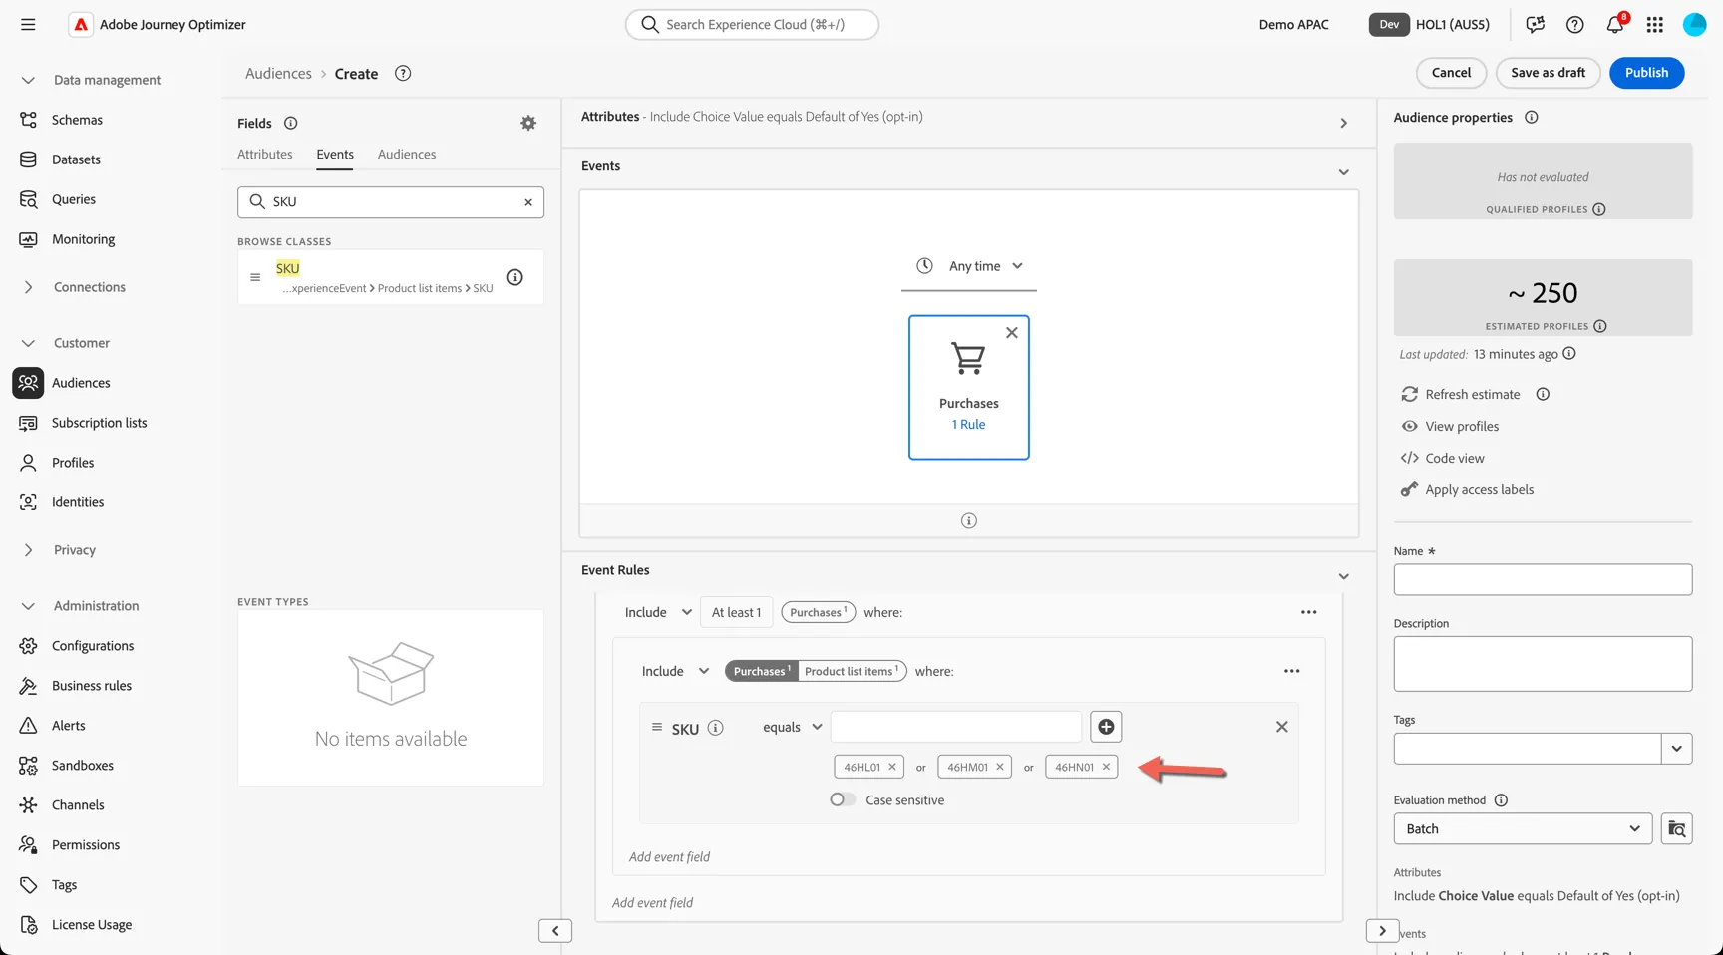Viewport: 1723px width, 955px height.
Task: Expand the Attributes section chevron
Action: [1343, 123]
